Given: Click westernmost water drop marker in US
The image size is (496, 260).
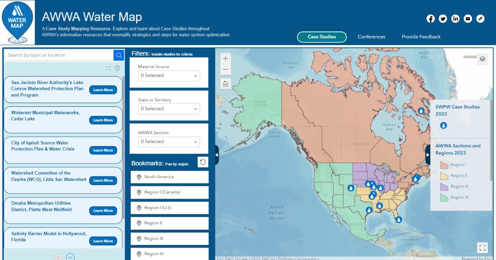Looking at the screenshot, I should 351,188.
